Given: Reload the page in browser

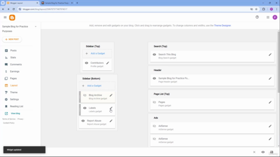Looking at the screenshot, I should click(x=14, y=9).
